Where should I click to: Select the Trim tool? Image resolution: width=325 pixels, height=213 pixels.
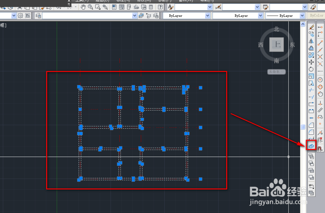pos(311,90)
